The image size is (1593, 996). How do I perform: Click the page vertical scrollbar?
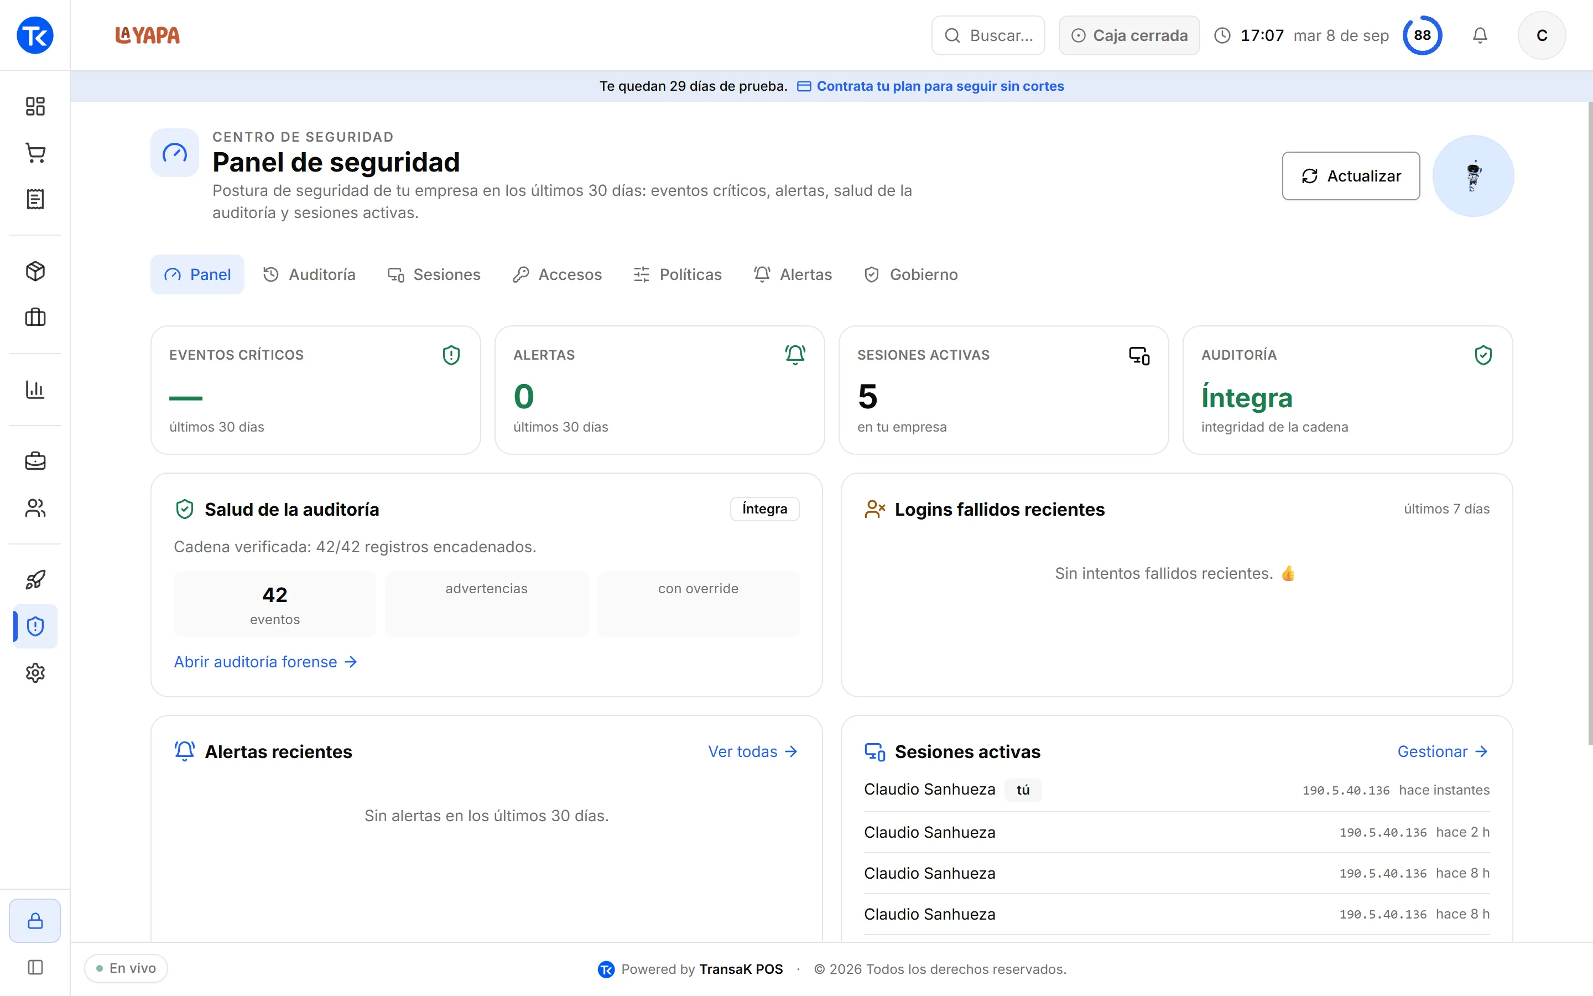coord(1590,423)
